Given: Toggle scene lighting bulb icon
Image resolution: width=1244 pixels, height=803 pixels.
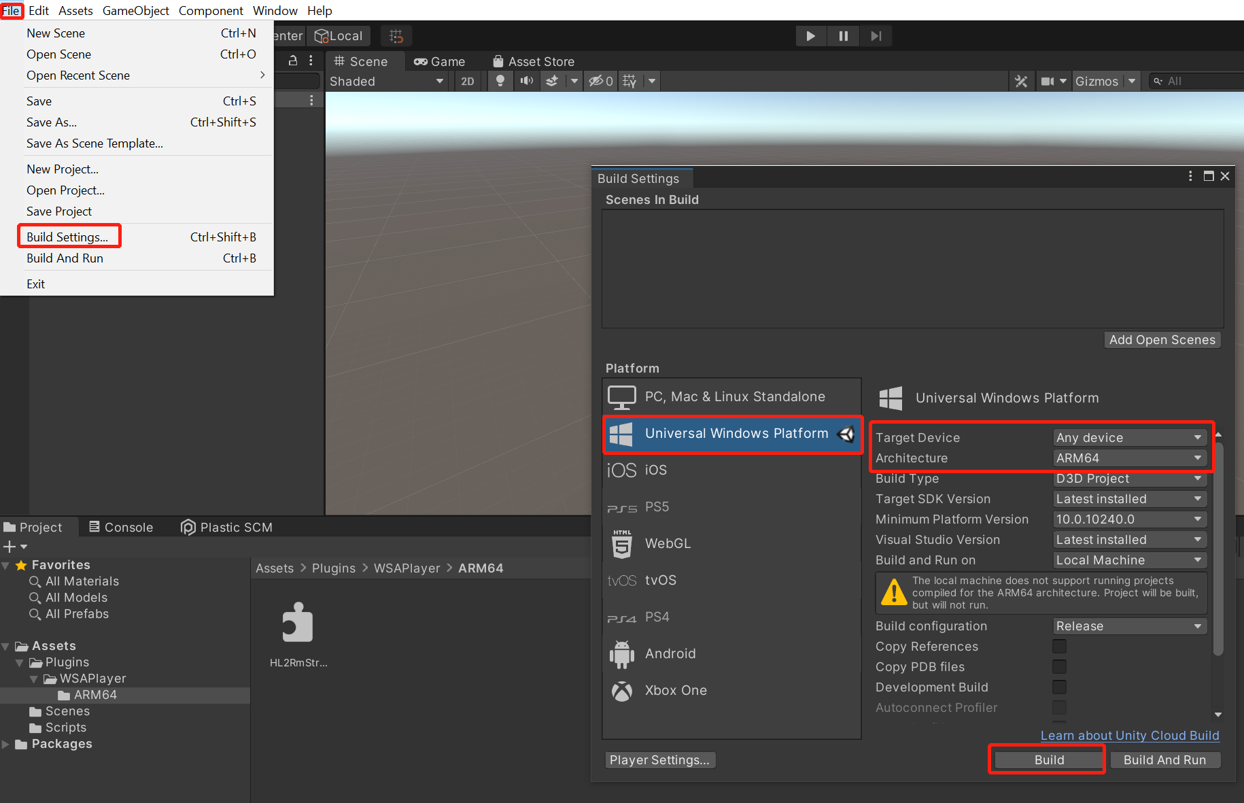Looking at the screenshot, I should [500, 82].
